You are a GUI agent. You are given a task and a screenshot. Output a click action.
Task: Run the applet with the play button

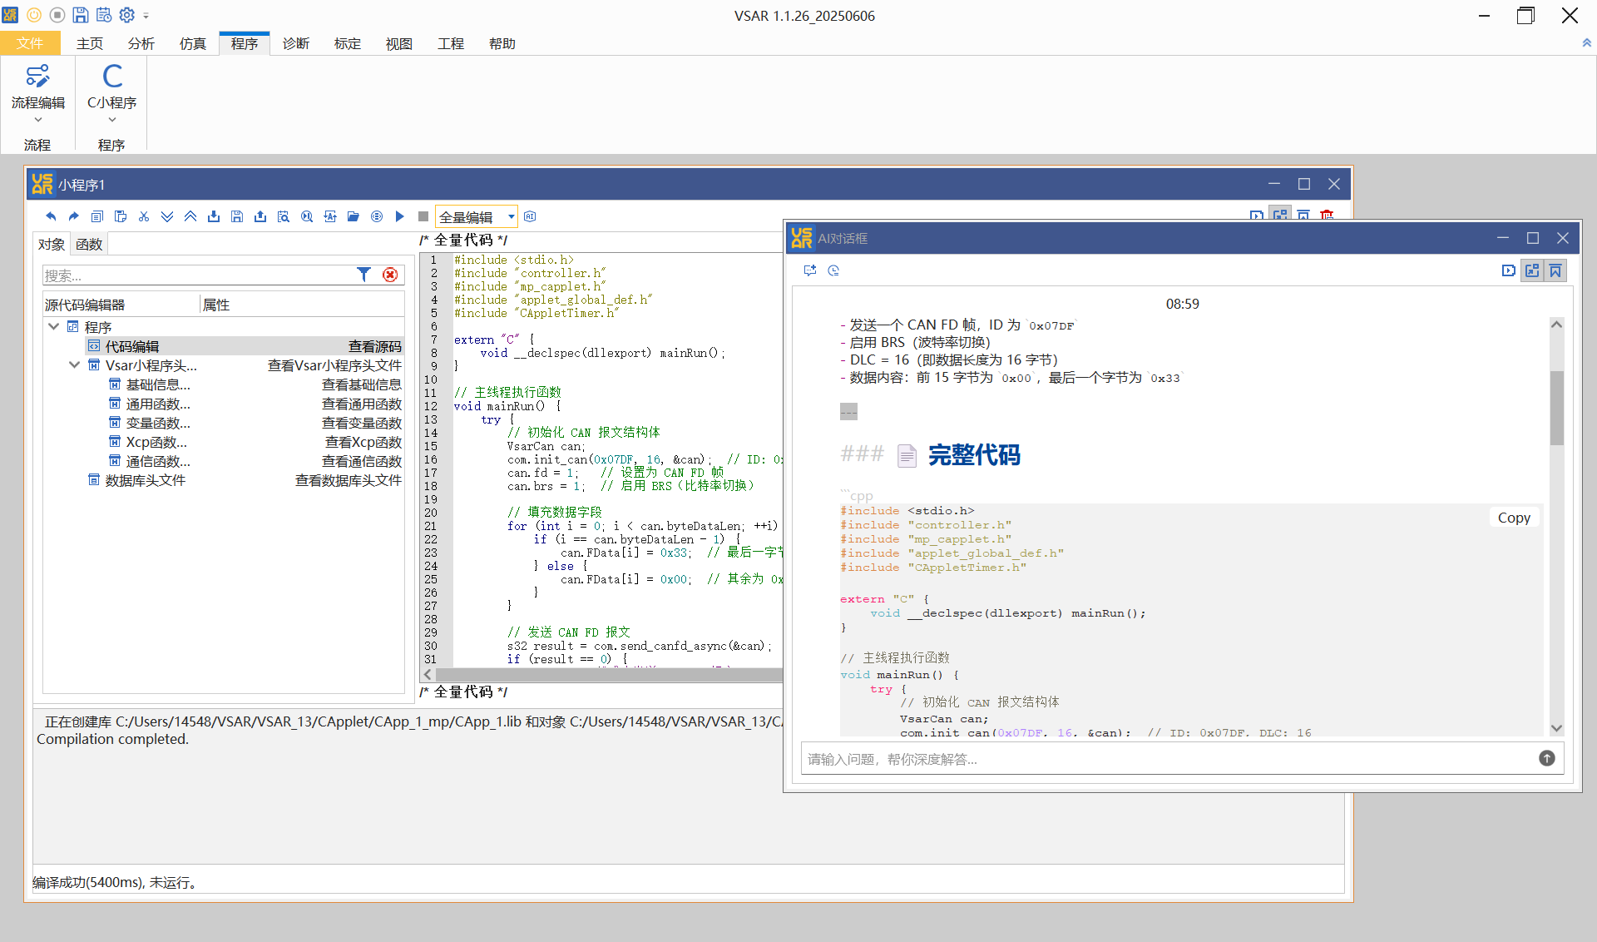(400, 216)
